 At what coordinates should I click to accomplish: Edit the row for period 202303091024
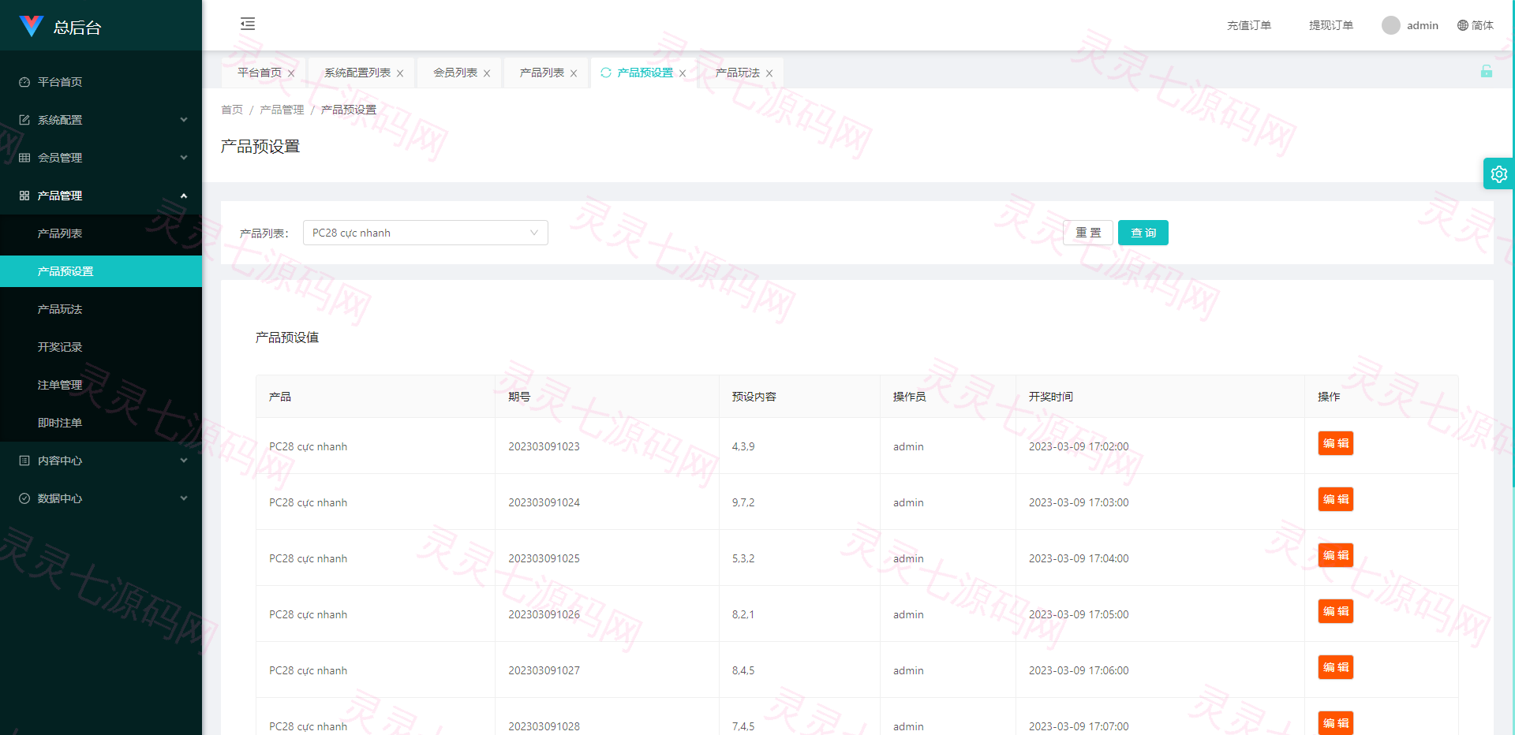[x=1336, y=499]
